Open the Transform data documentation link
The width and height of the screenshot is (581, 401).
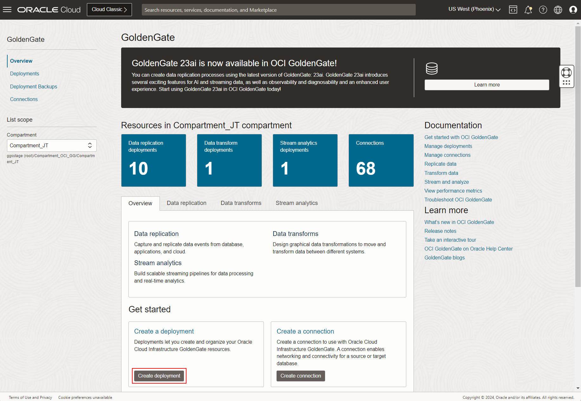point(441,173)
